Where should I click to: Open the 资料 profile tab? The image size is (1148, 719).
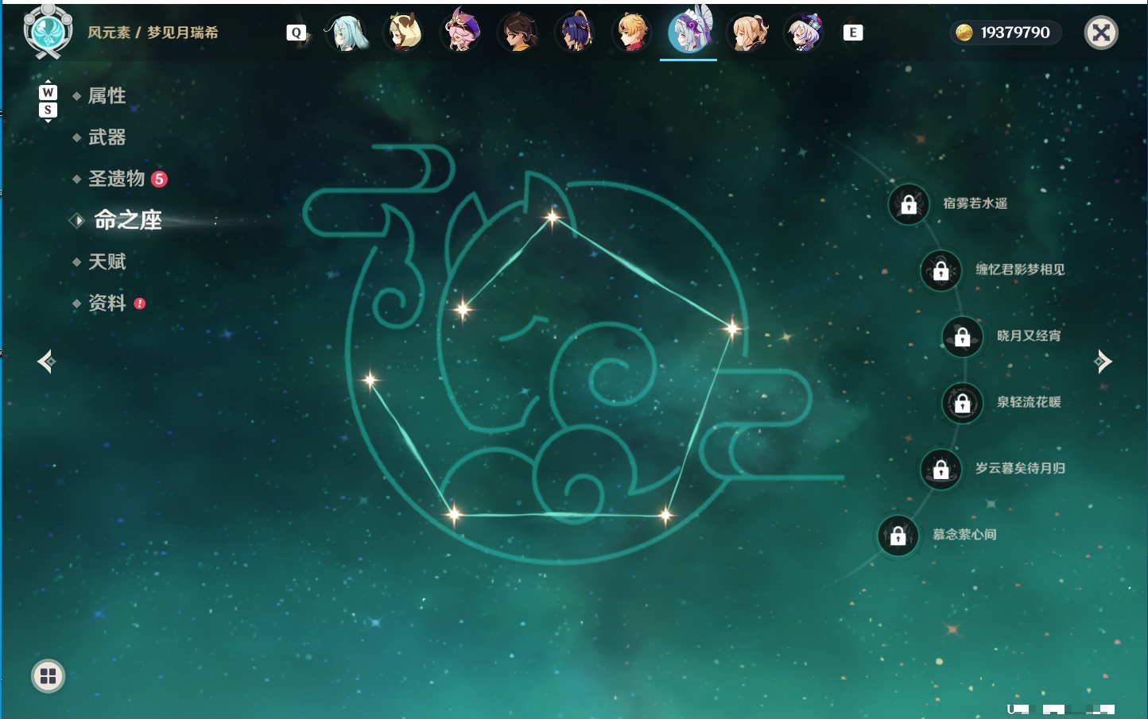(x=107, y=303)
